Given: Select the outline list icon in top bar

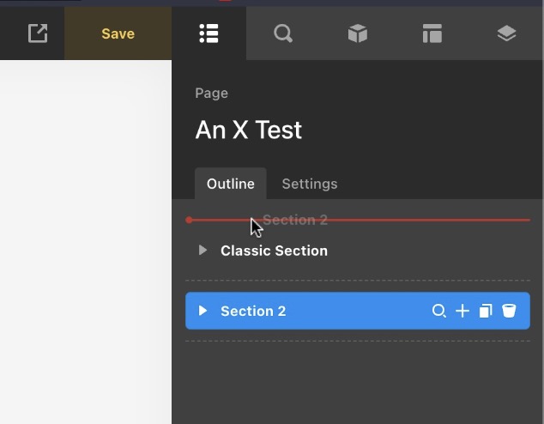Looking at the screenshot, I should tap(209, 33).
